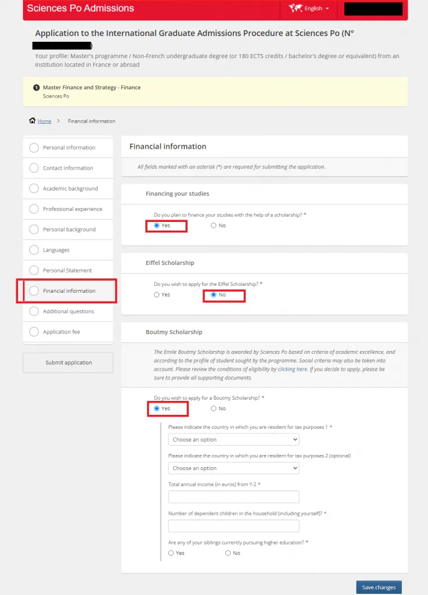This screenshot has height=595, width=428.
Task: Select No for the Boutmy Scholarship
Action: click(x=213, y=408)
